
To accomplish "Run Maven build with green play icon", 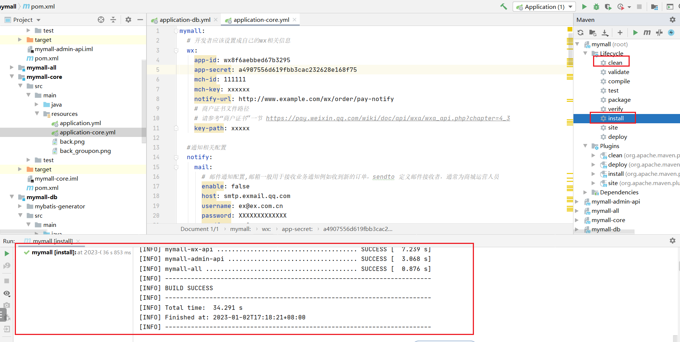I will (x=635, y=33).
